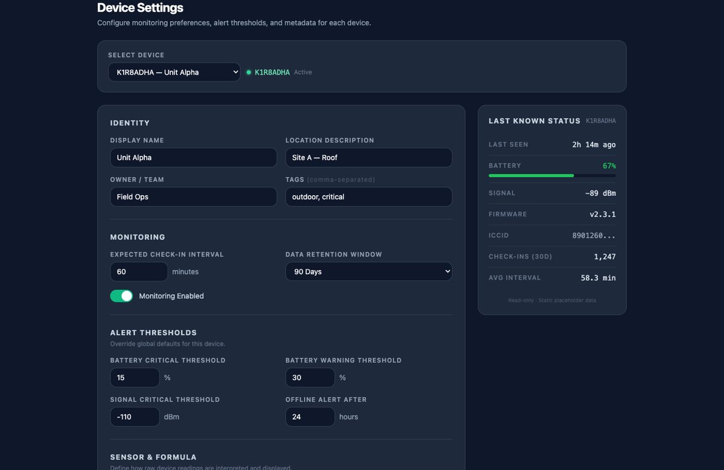Click the Monitoring section heading
The width and height of the screenshot is (724, 470).
tap(138, 237)
